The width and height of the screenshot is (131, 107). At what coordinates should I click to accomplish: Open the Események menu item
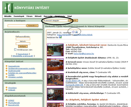pos(19,16)
